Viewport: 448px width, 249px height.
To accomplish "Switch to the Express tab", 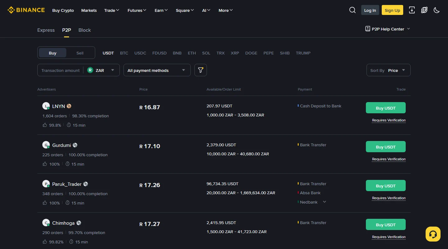I will (46, 30).
